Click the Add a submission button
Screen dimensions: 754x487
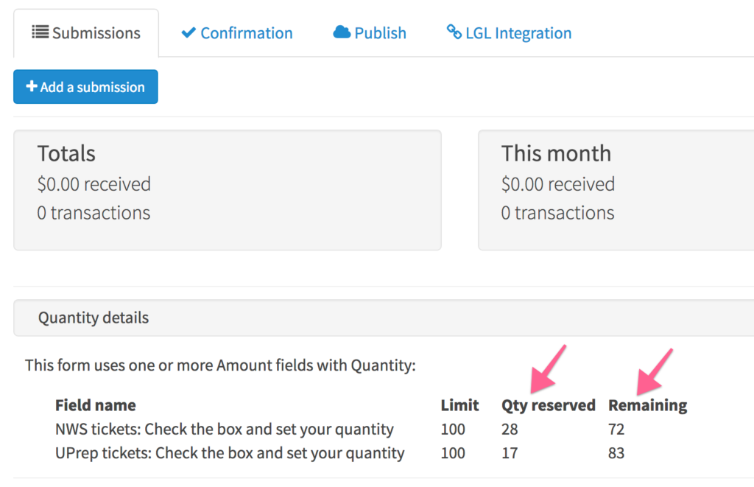pos(85,87)
